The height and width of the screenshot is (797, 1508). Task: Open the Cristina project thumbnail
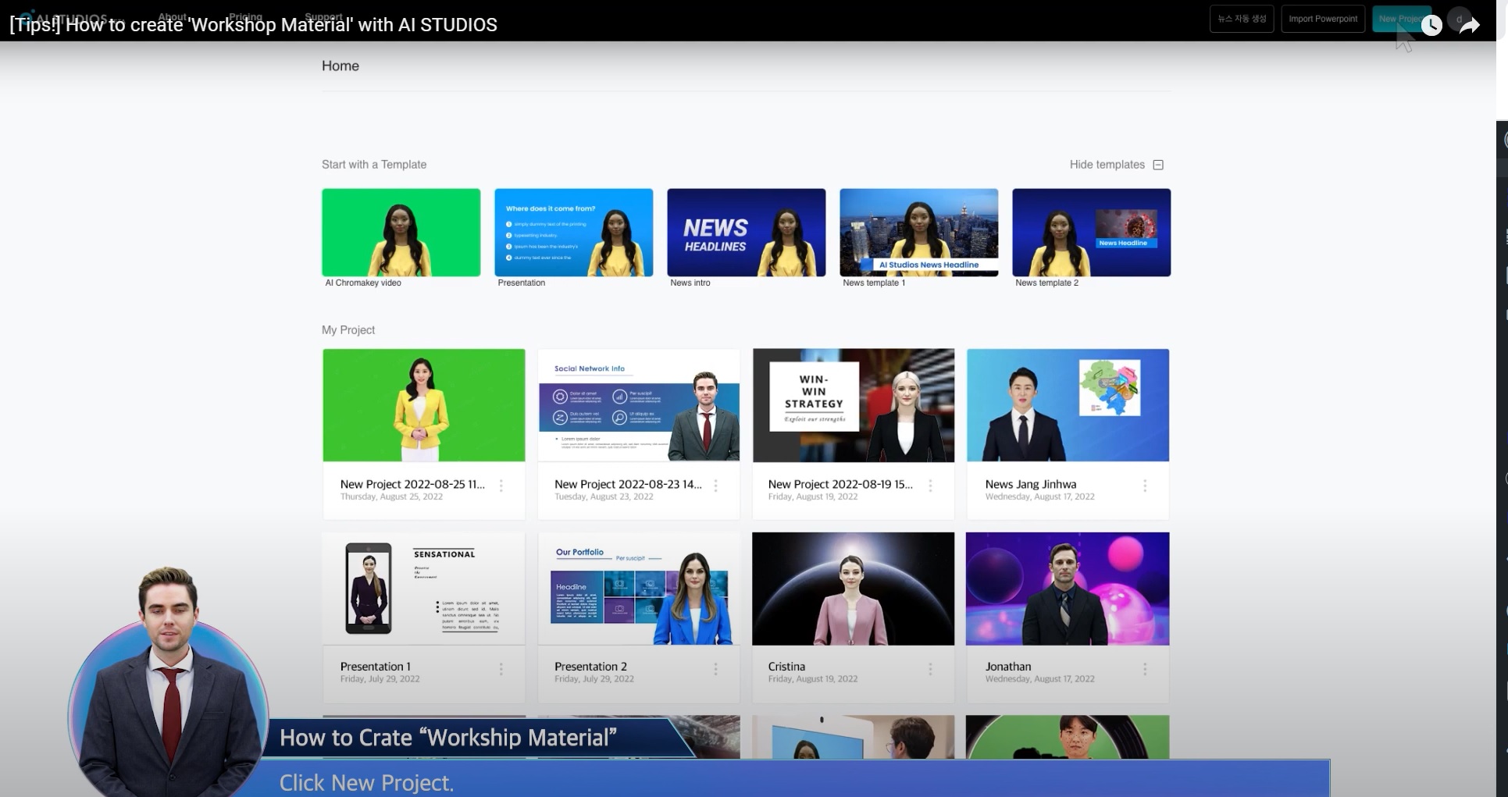point(854,589)
